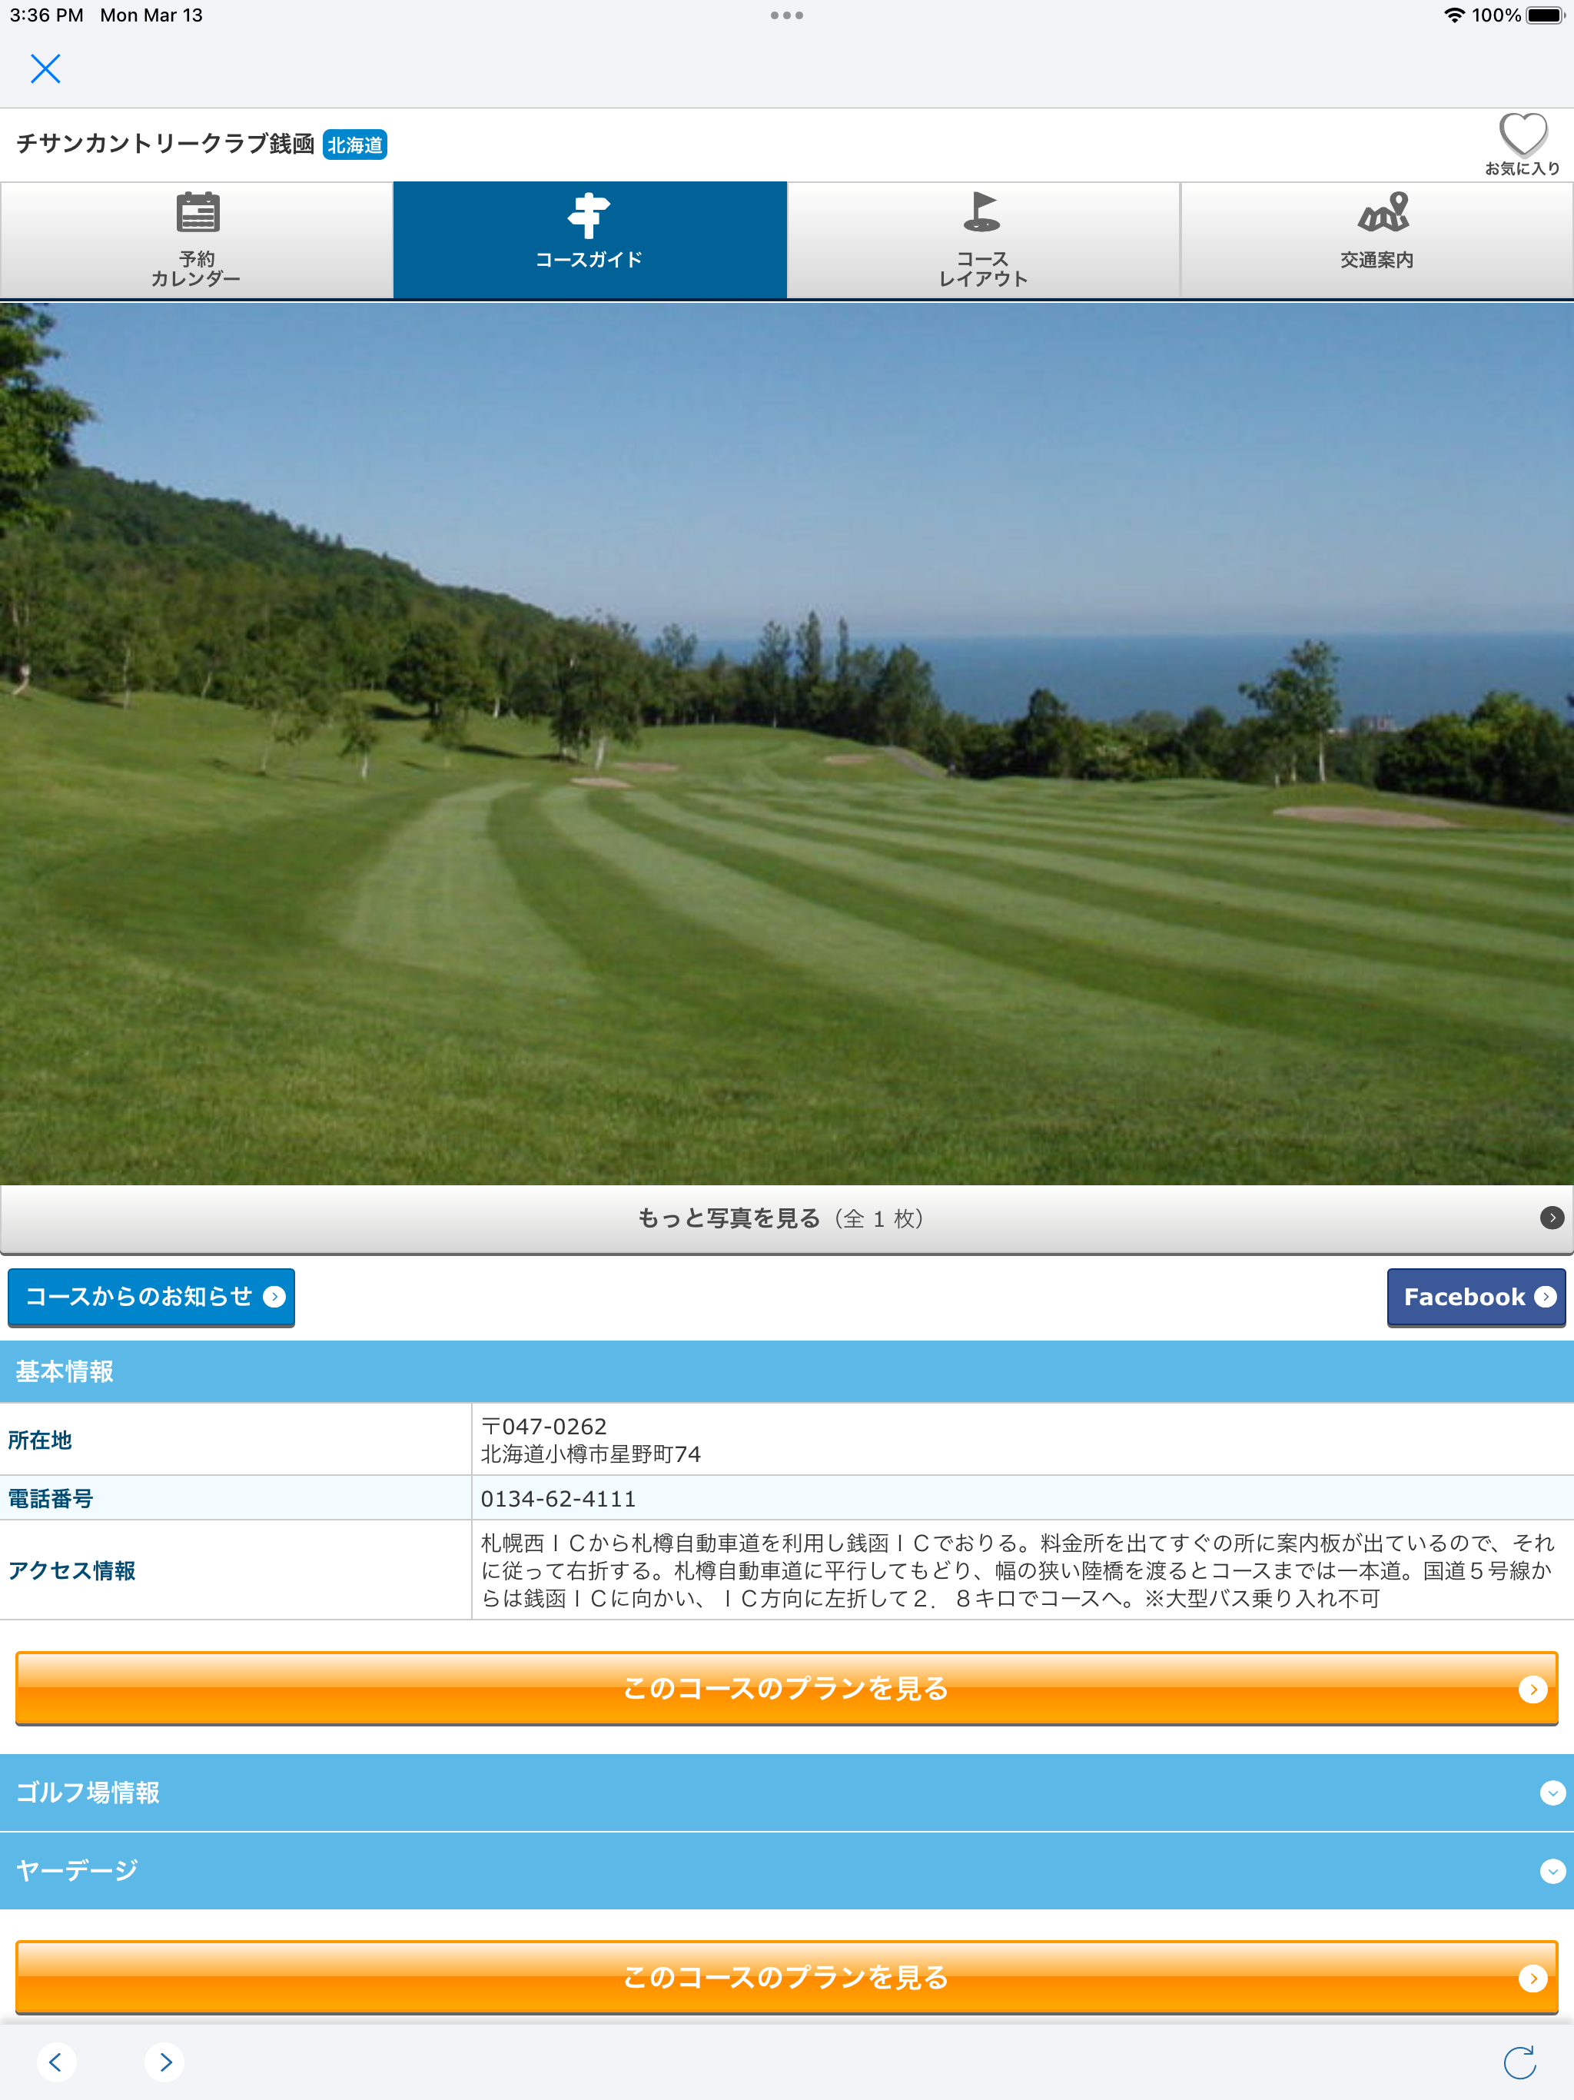Open the Facebook link button

click(x=1476, y=1297)
